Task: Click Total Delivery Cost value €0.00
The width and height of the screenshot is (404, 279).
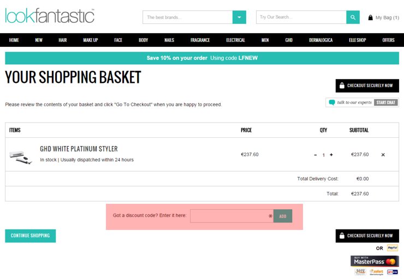Action: (363, 179)
